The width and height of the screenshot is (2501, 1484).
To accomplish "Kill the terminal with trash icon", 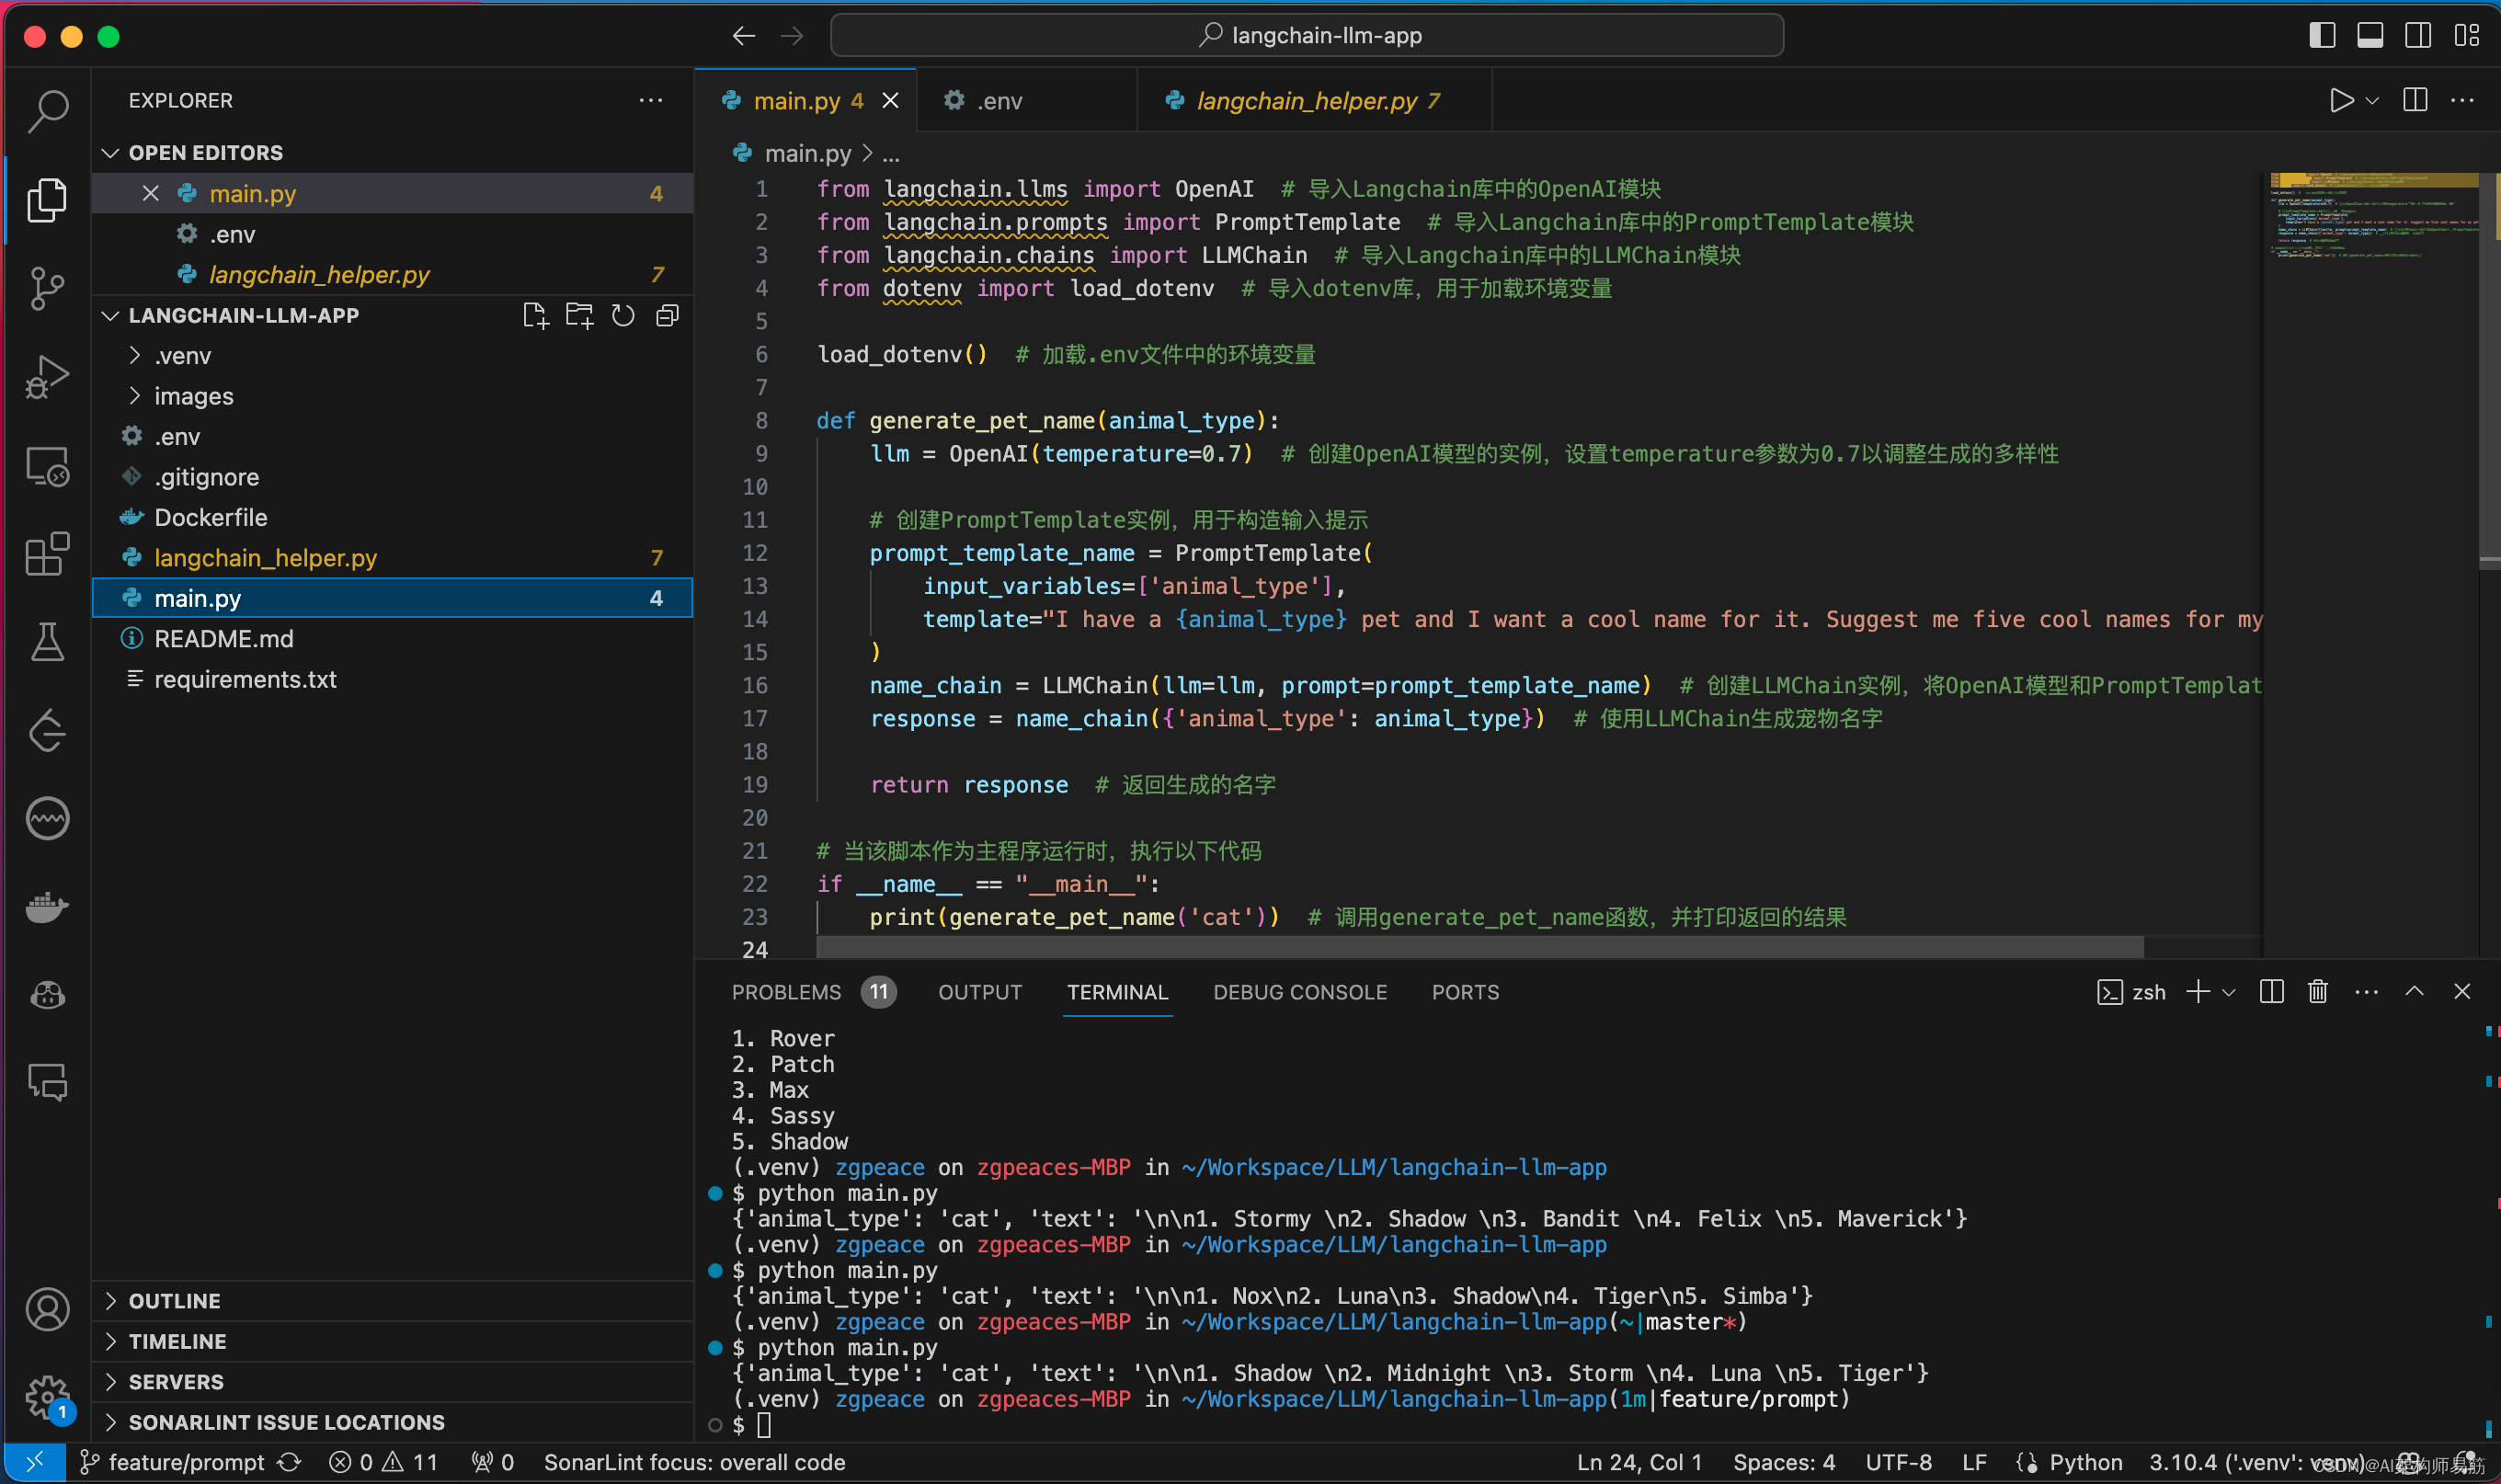I will (x=2318, y=991).
